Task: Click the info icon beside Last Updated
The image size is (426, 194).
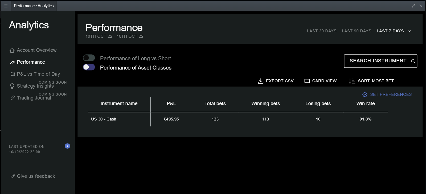Action: (67, 146)
